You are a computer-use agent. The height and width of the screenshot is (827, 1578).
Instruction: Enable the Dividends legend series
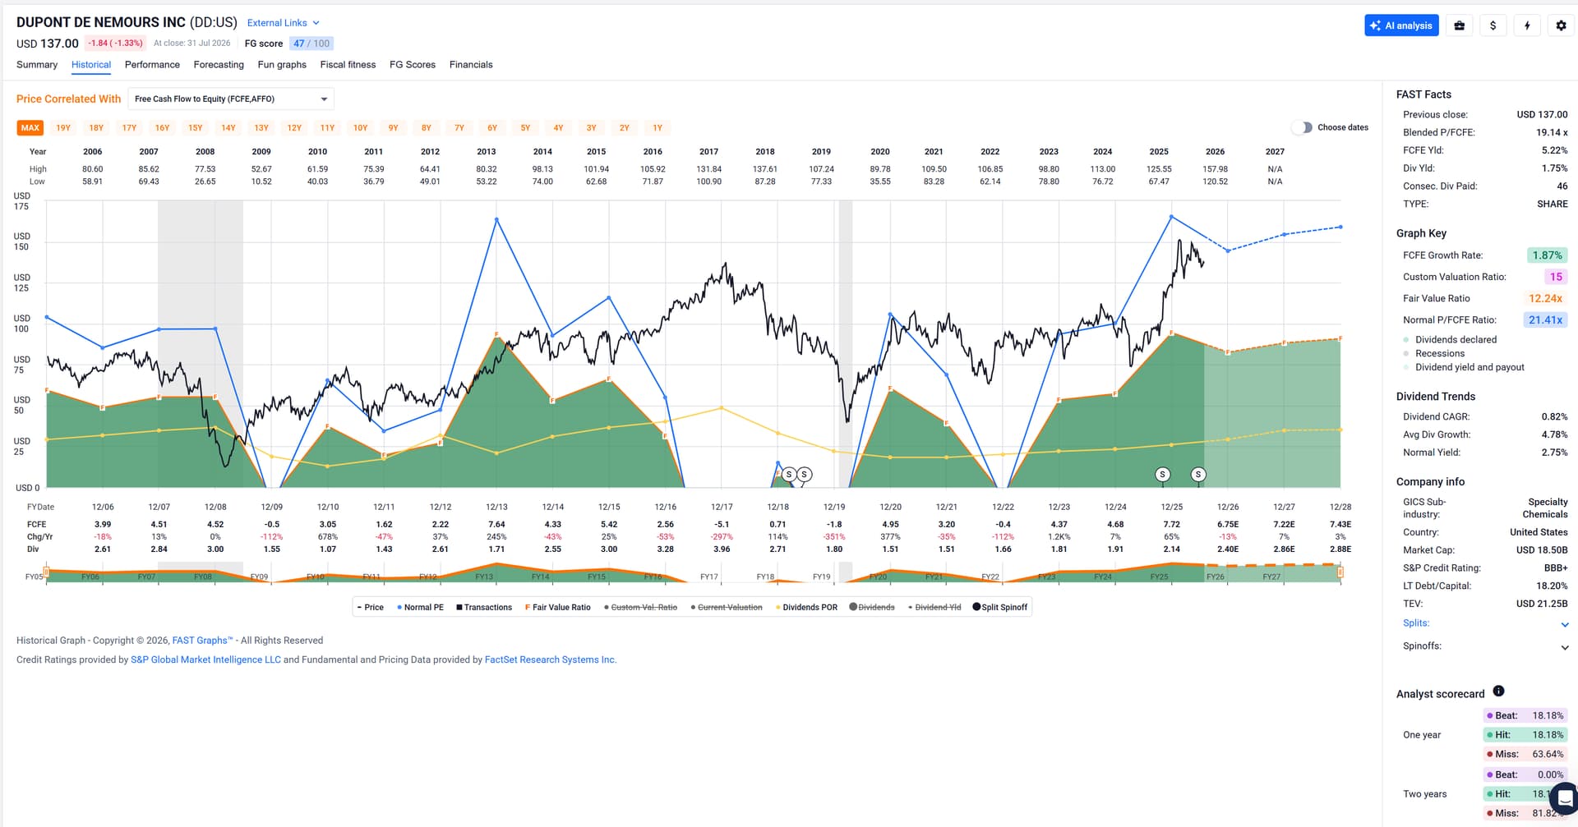tap(871, 607)
